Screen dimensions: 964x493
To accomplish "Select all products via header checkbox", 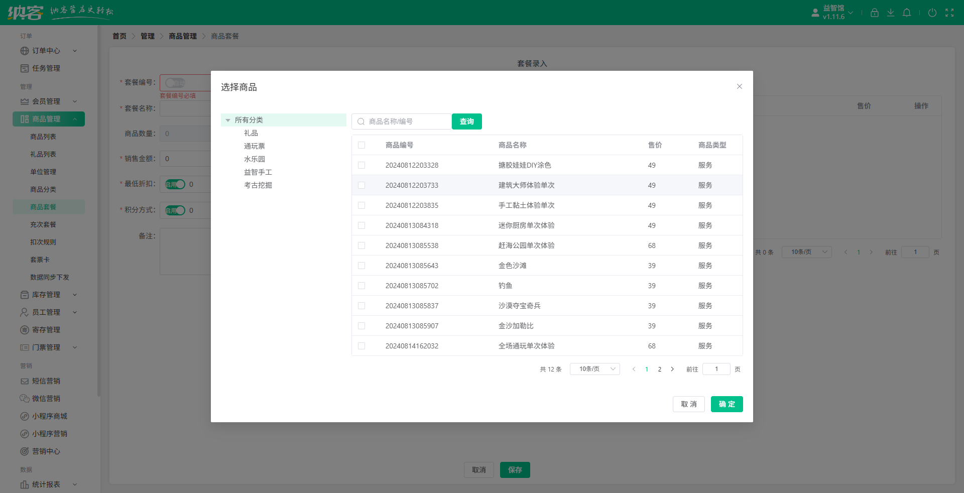I will 362,145.
